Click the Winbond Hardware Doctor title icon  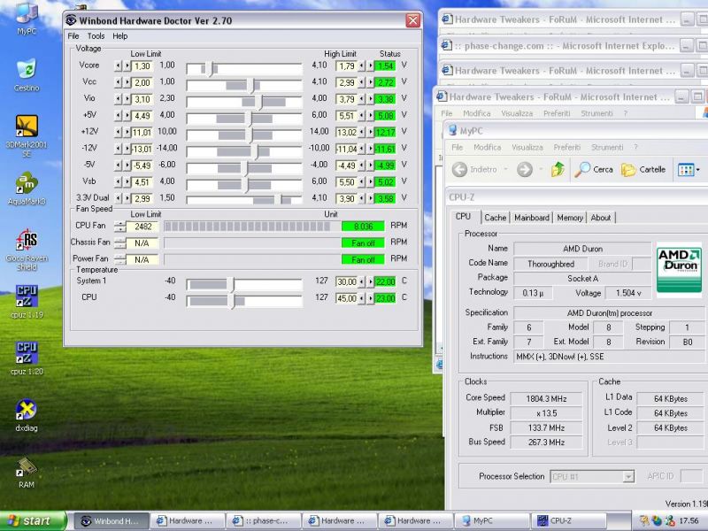coord(71,20)
